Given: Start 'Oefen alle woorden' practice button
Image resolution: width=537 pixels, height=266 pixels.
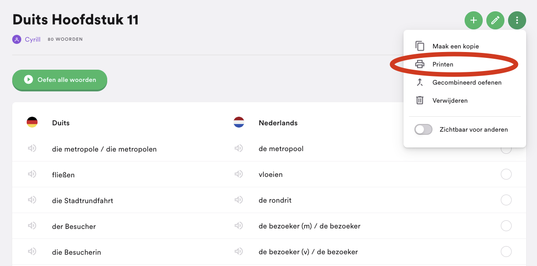Looking at the screenshot, I should pyautogui.click(x=60, y=80).
